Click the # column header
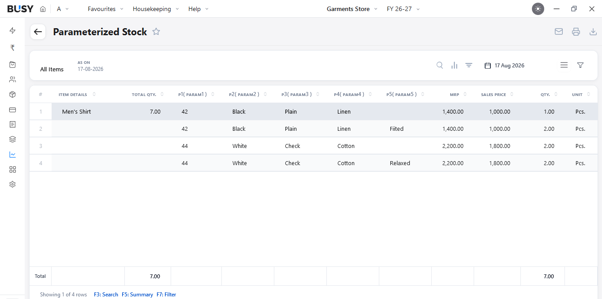This screenshot has height=299, width=602. click(x=41, y=95)
